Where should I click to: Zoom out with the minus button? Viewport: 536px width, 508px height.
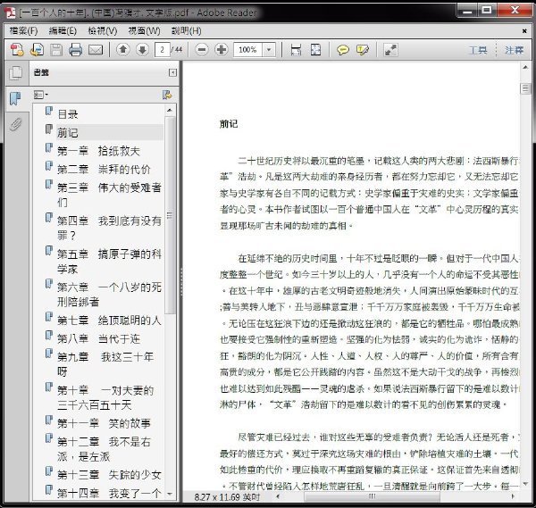[202, 50]
